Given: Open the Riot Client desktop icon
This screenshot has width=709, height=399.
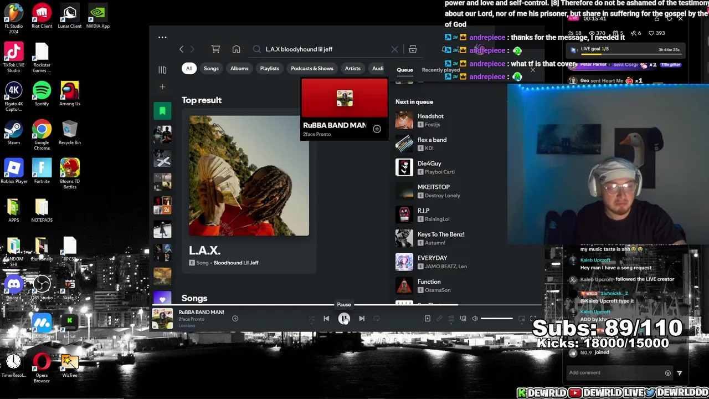Looking at the screenshot, I should [x=42, y=16].
